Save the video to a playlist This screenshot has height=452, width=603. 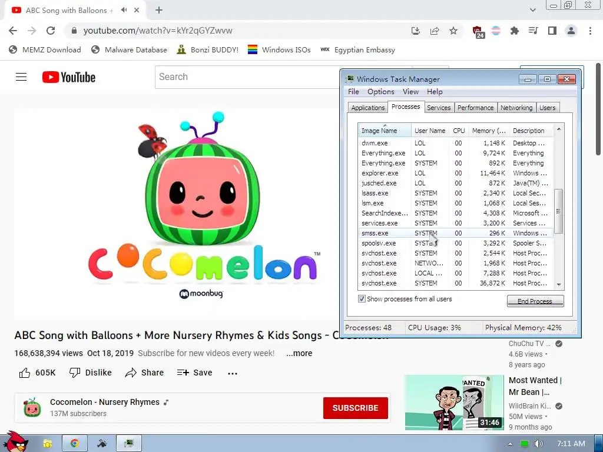pos(194,373)
